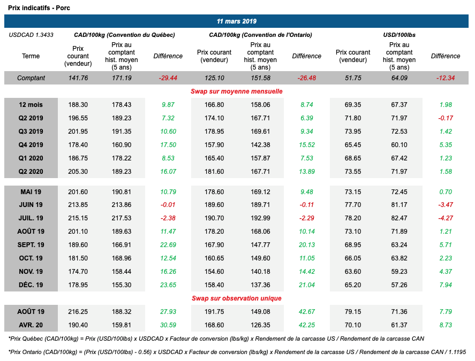Click the 'Swap sur observation unique' section heading
Screen dimensions: 475x361
237,298
